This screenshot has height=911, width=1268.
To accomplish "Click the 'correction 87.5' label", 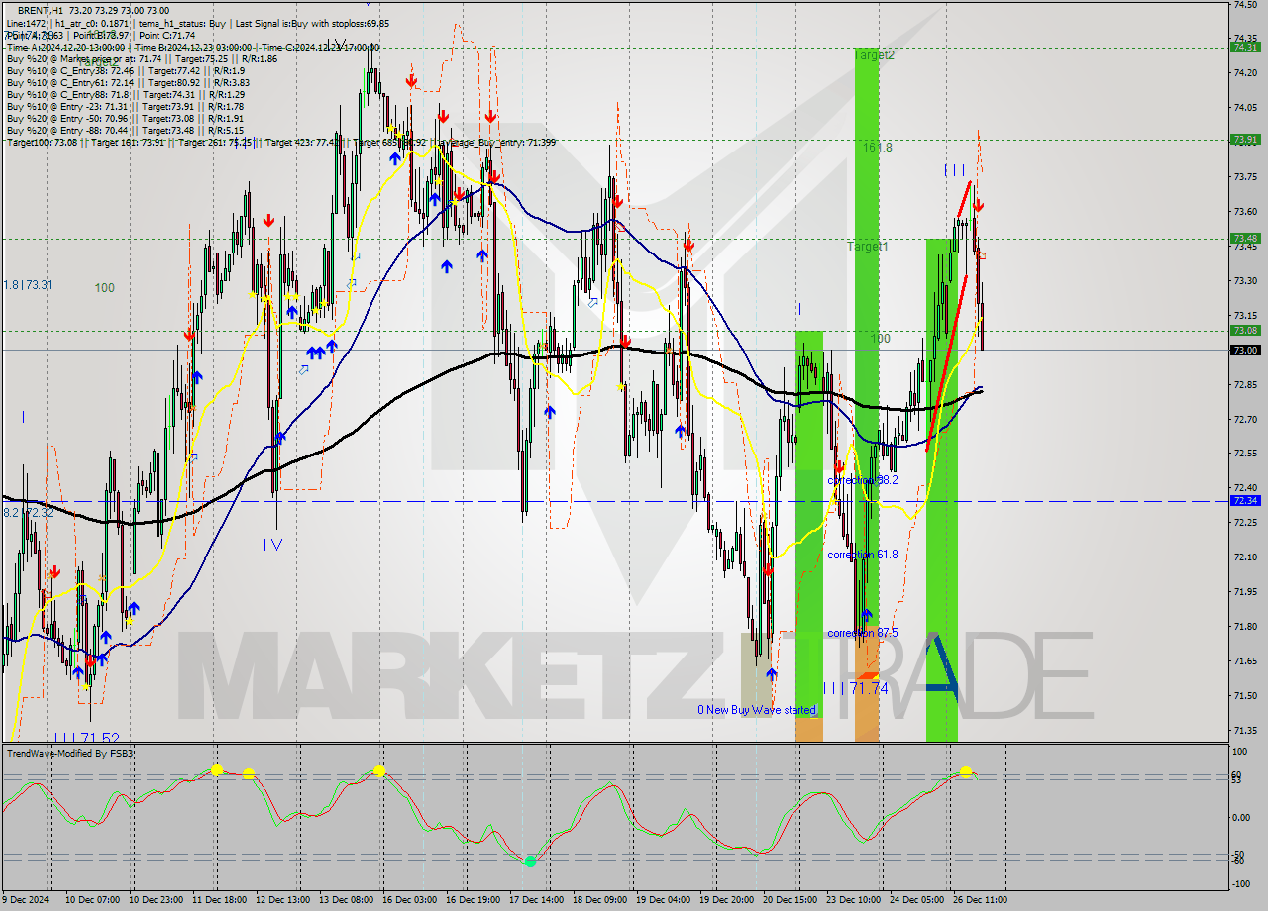I will 863,633.
